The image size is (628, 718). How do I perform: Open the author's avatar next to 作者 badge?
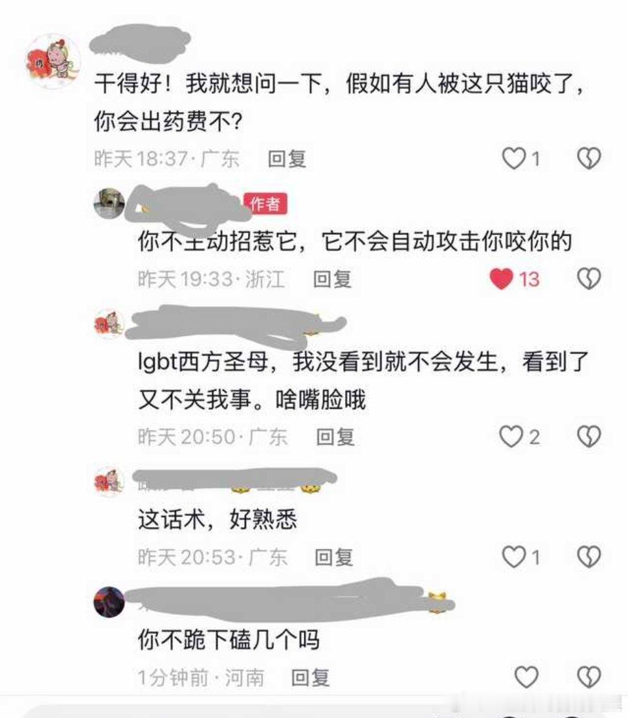coord(109,203)
